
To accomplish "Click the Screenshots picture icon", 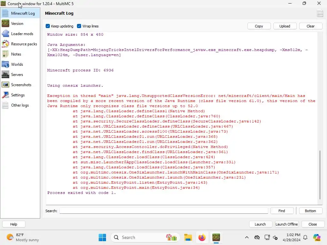I will [5, 85].
